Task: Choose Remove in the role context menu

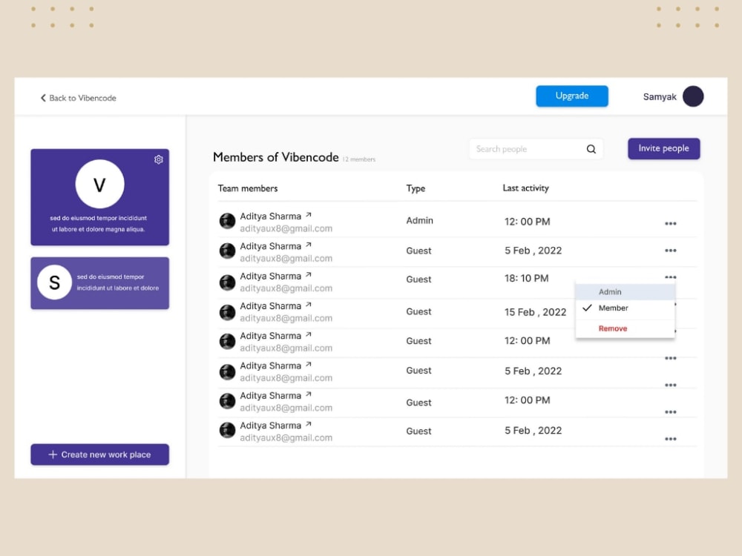Action: 625,328
